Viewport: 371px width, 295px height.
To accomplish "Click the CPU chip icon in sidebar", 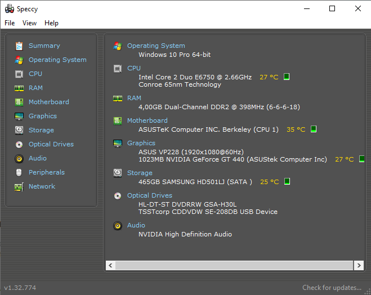I will tap(19, 74).
